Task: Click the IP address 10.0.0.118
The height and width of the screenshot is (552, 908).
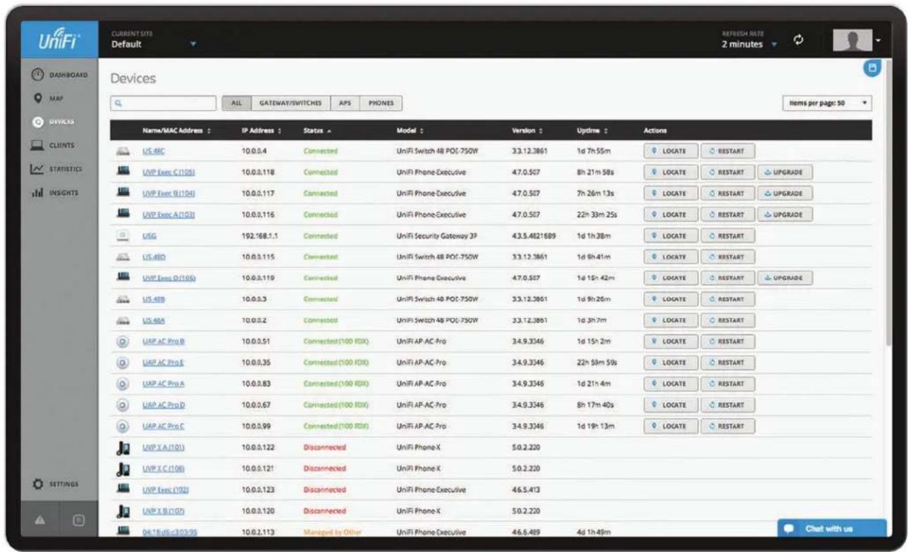Action: point(258,172)
